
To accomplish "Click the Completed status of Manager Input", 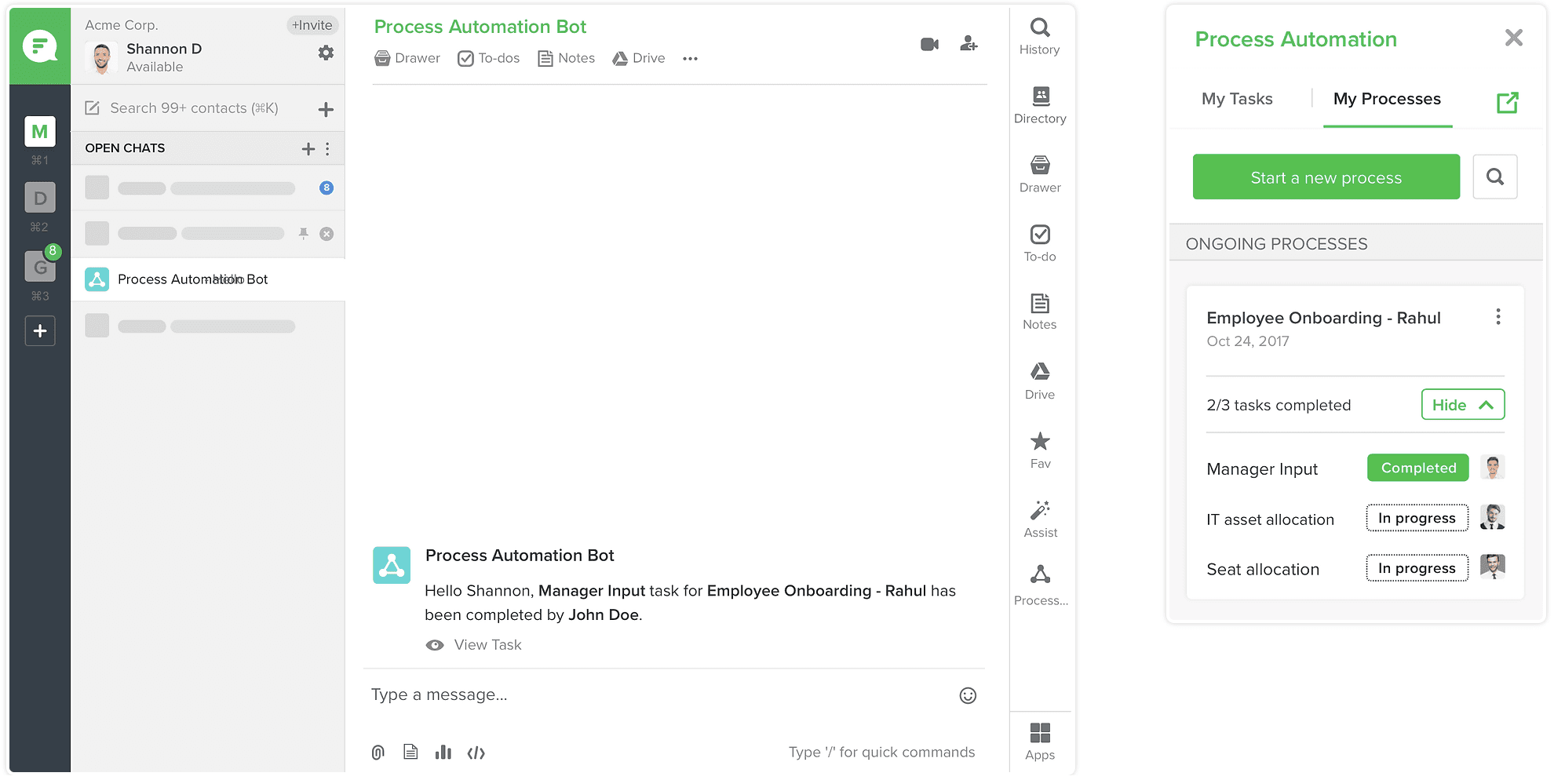I will (x=1418, y=468).
